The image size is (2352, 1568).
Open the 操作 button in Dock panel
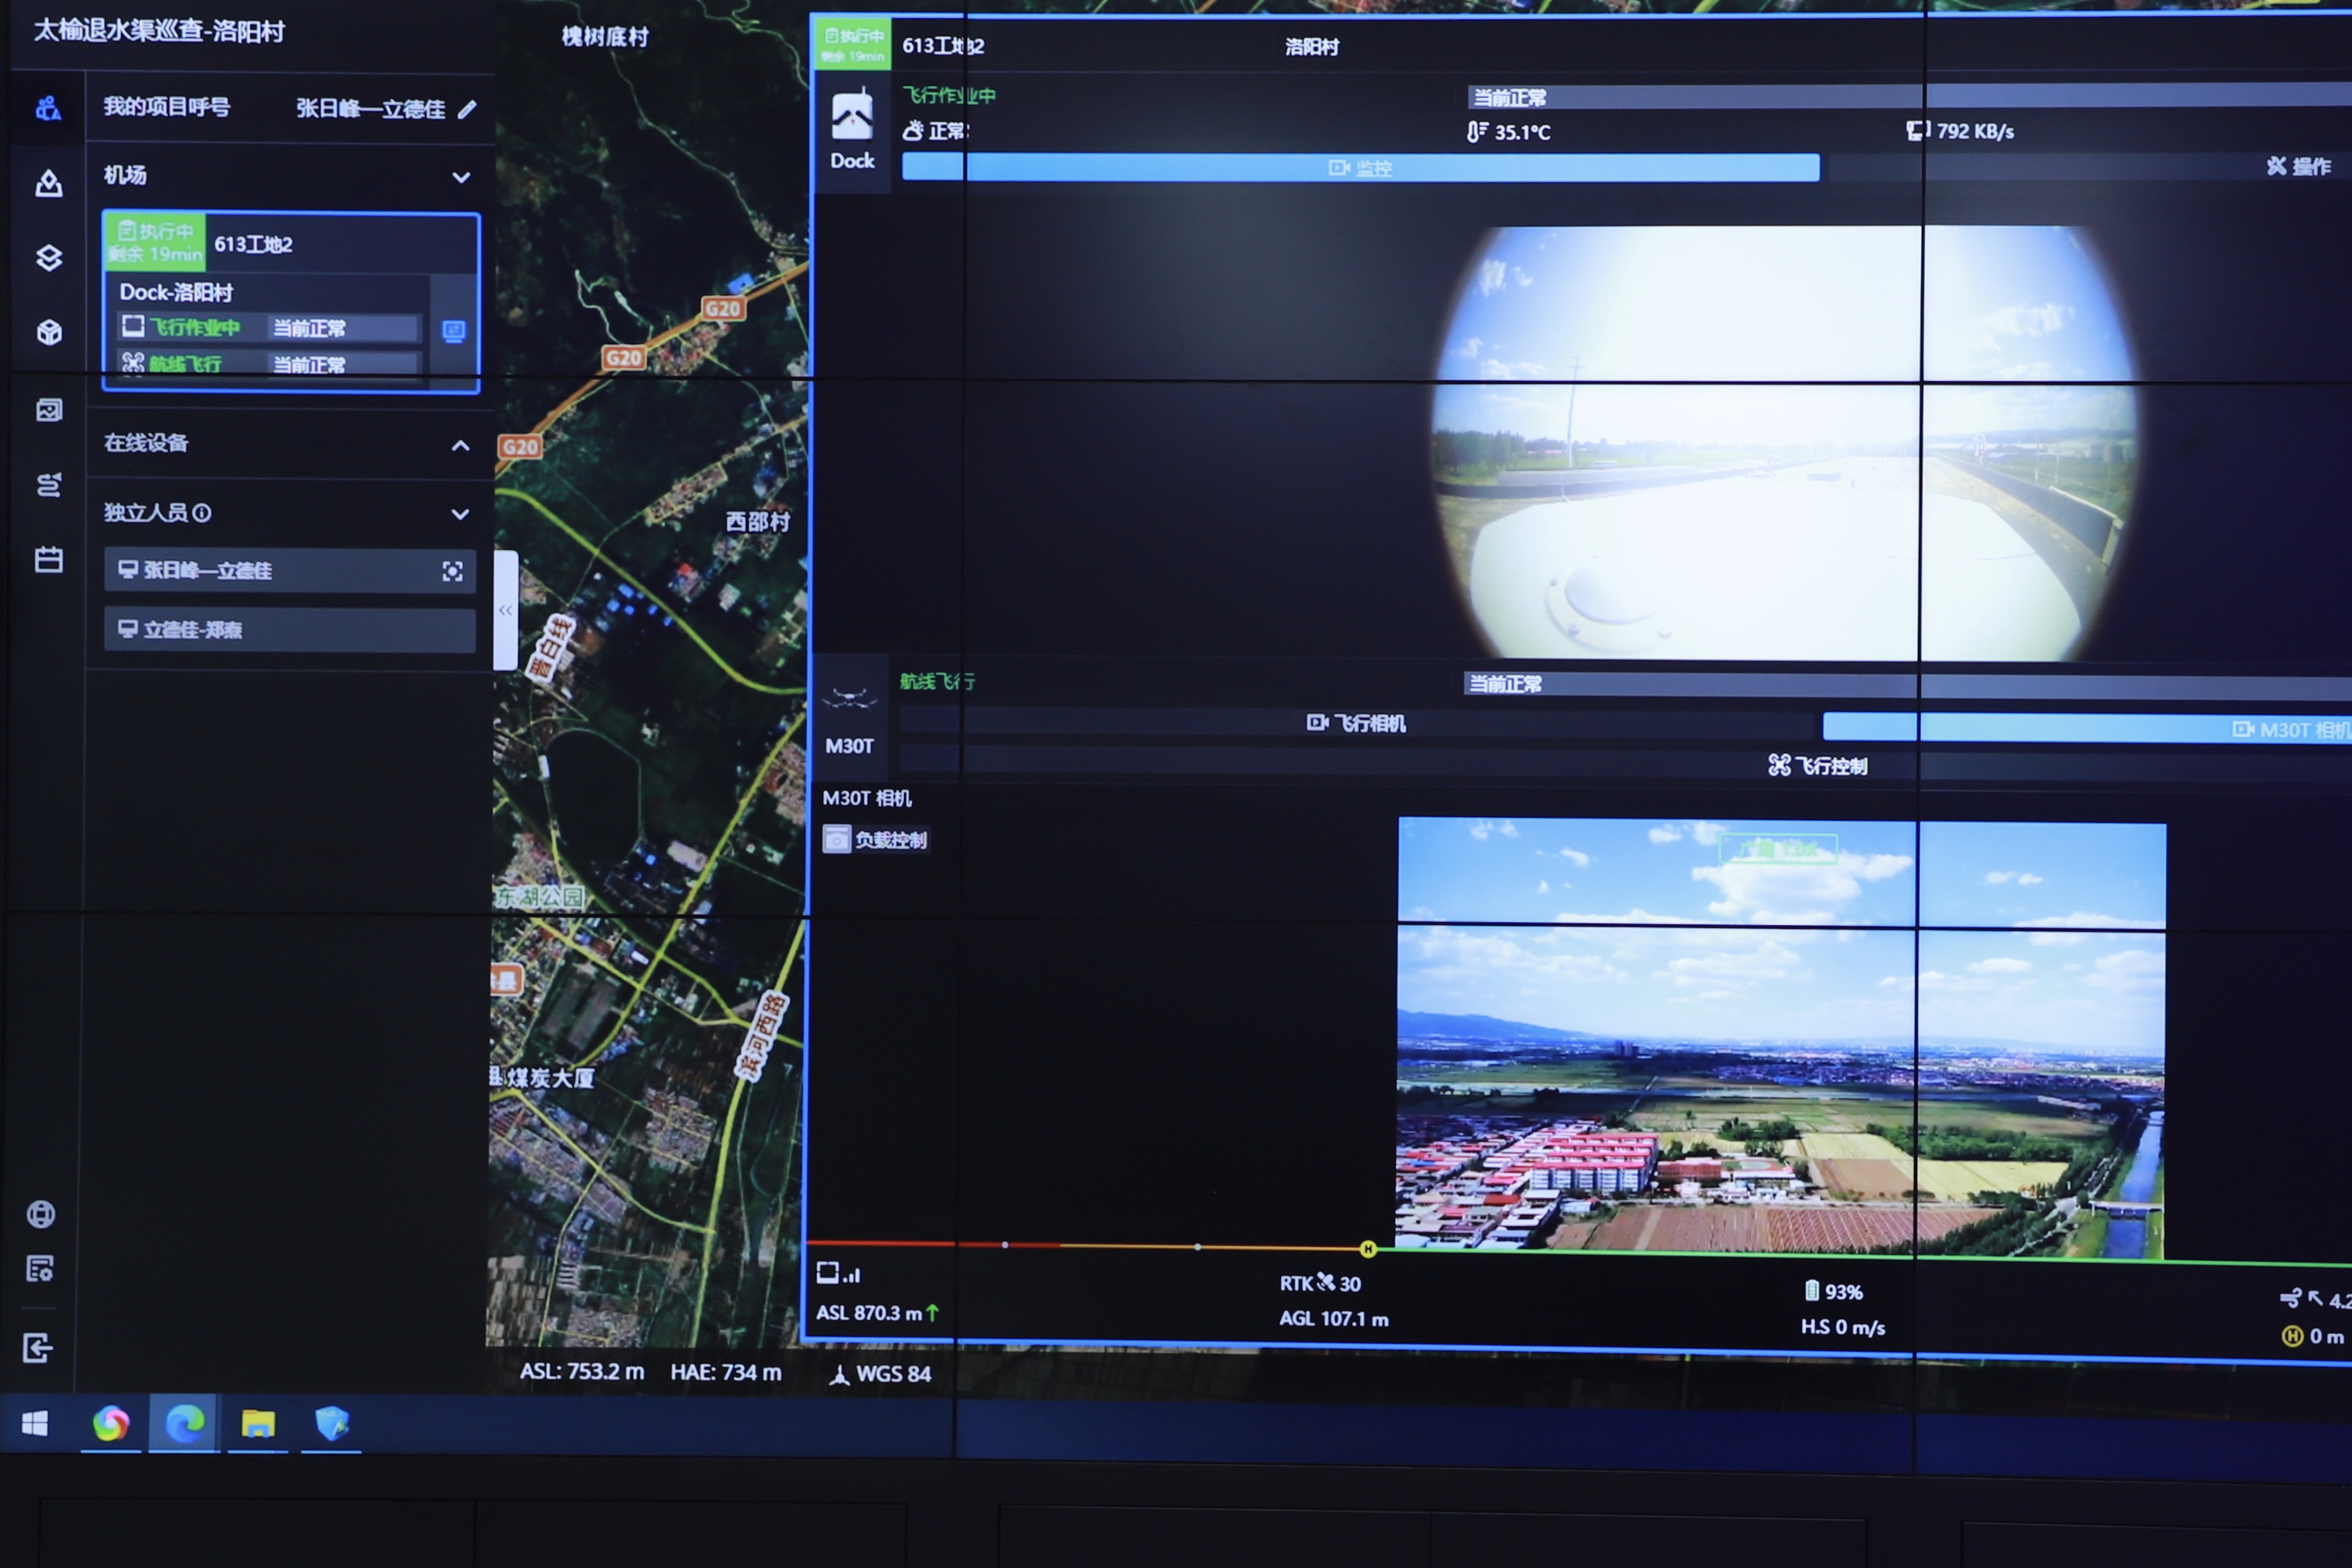[2298, 167]
